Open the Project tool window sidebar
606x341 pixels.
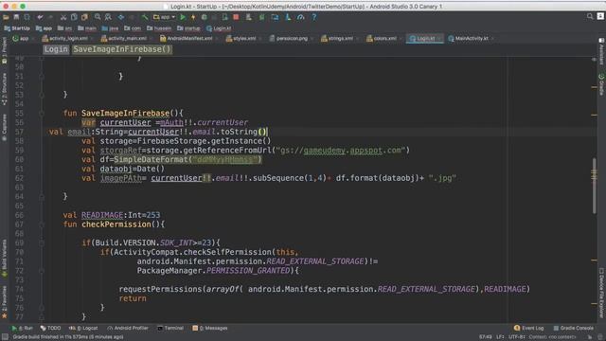point(4,50)
